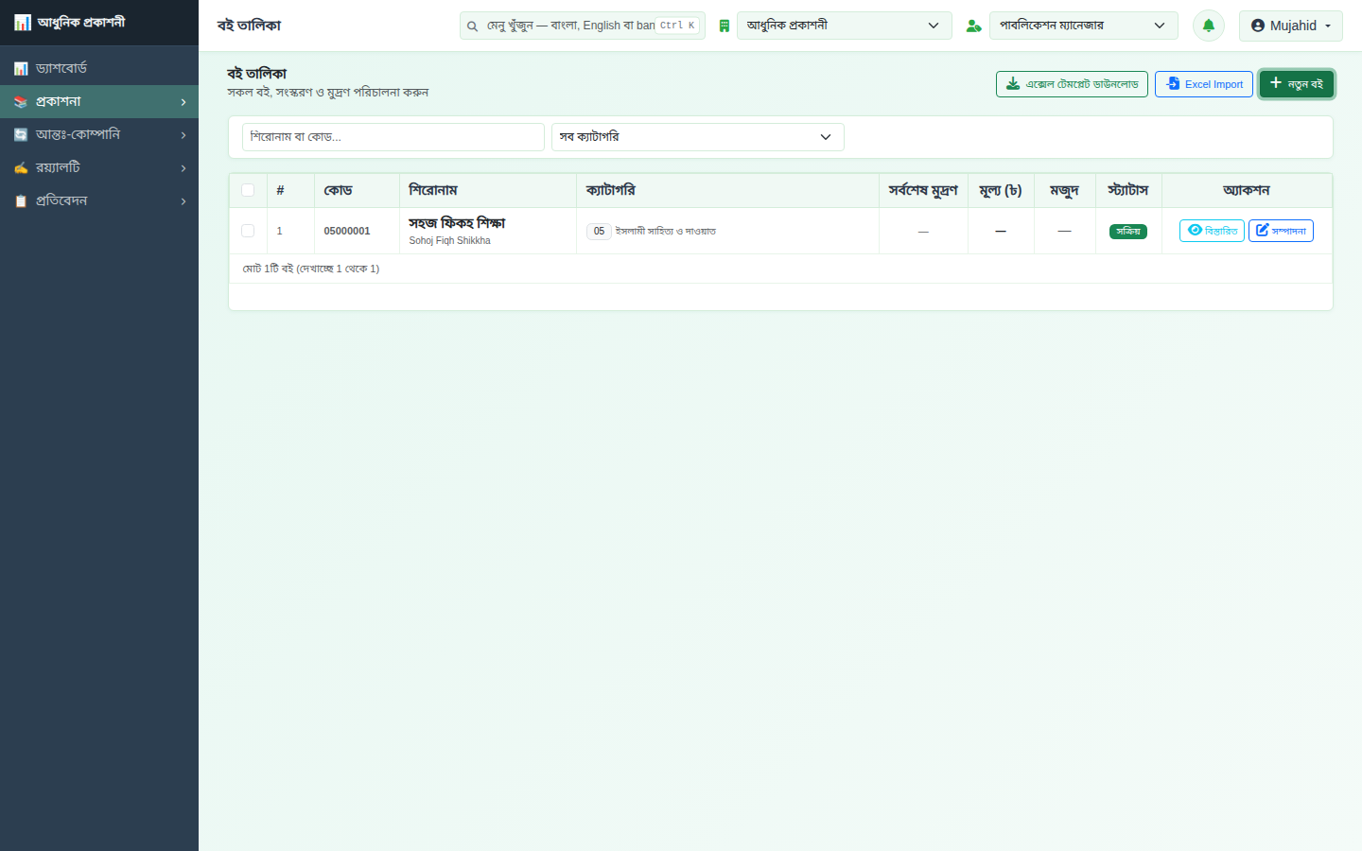Screen dimensions: 1362x851
Task: Click the file import icon on Excel Import
Action: point(1173,84)
